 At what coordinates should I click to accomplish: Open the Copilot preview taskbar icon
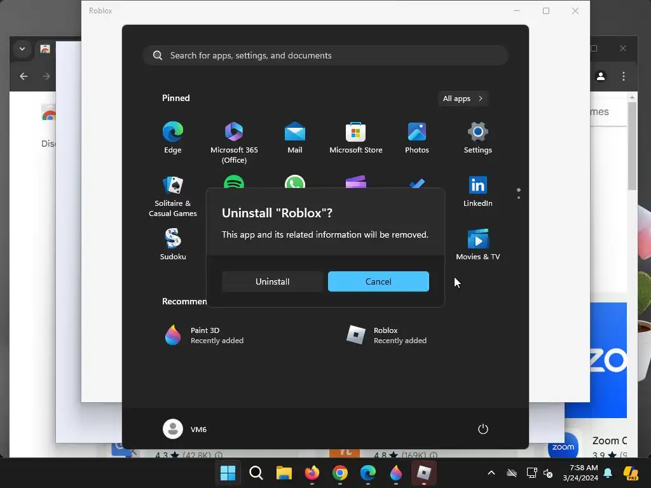point(631,473)
